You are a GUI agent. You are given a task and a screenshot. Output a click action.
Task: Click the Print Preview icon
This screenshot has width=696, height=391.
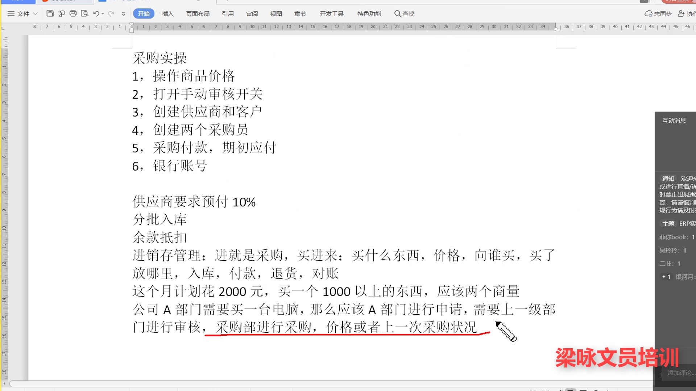pos(84,13)
